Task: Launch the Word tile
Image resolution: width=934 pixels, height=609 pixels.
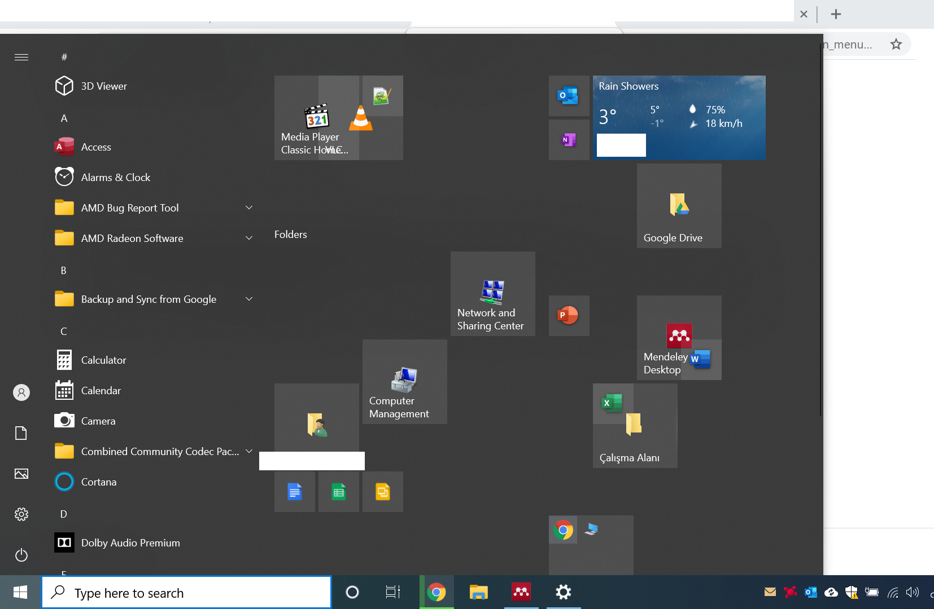Action: pyautogui.click(x=701, y=360)
